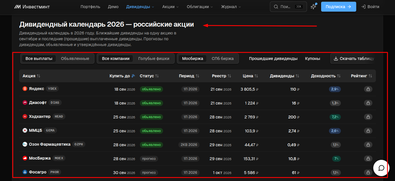Sort by Дивиденды column arrows
395x181 pixels.
pos(297,76)
